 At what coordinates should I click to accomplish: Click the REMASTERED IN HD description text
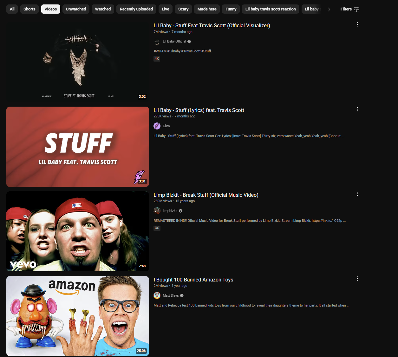250,221
